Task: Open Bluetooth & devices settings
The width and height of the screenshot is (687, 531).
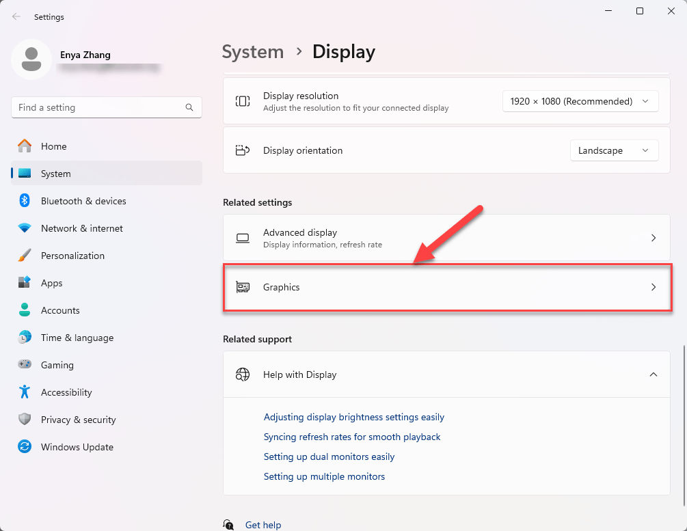Action: 107,201
